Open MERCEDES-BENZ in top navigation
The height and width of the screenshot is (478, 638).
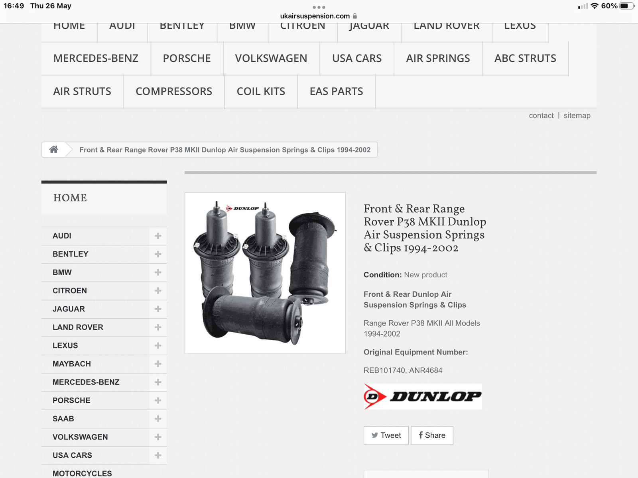(96, 59)
